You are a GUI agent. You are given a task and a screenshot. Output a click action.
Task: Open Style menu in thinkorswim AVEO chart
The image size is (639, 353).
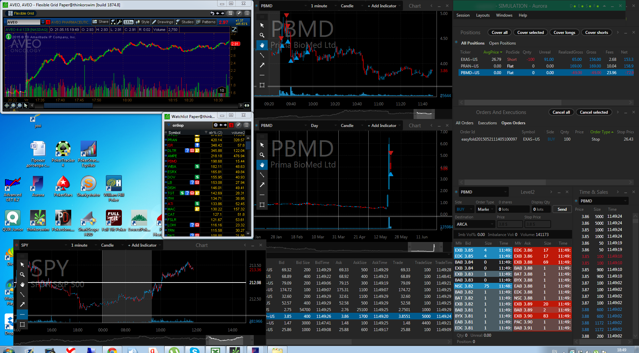(x=143, y=22)
